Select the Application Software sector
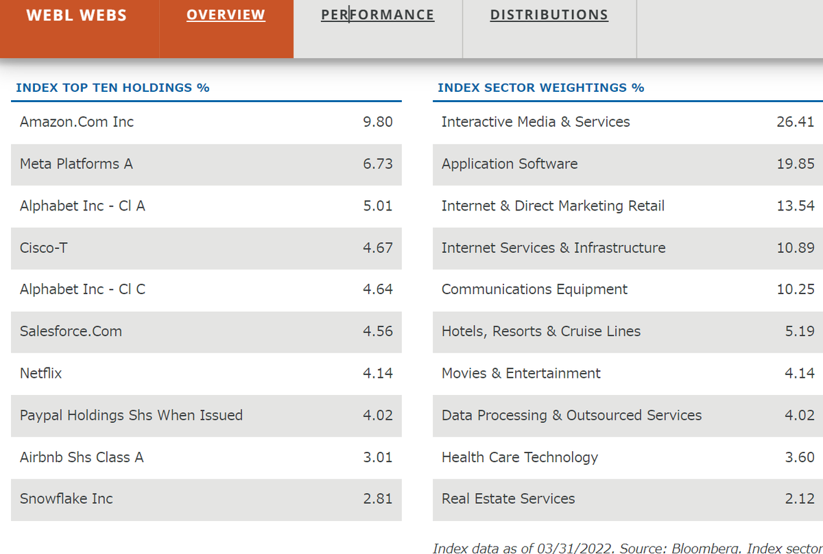 [x=510, y=164]
